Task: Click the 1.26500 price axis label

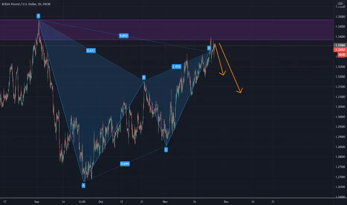Action: [x=340, y=187]
